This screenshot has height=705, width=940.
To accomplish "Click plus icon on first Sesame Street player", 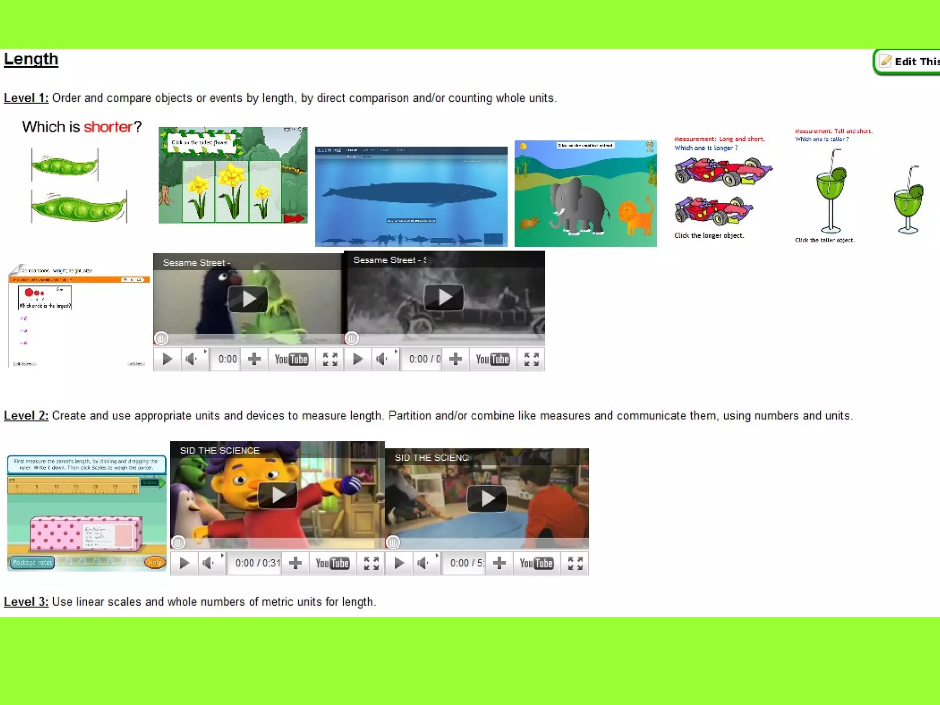I will [x=254, y=359].
